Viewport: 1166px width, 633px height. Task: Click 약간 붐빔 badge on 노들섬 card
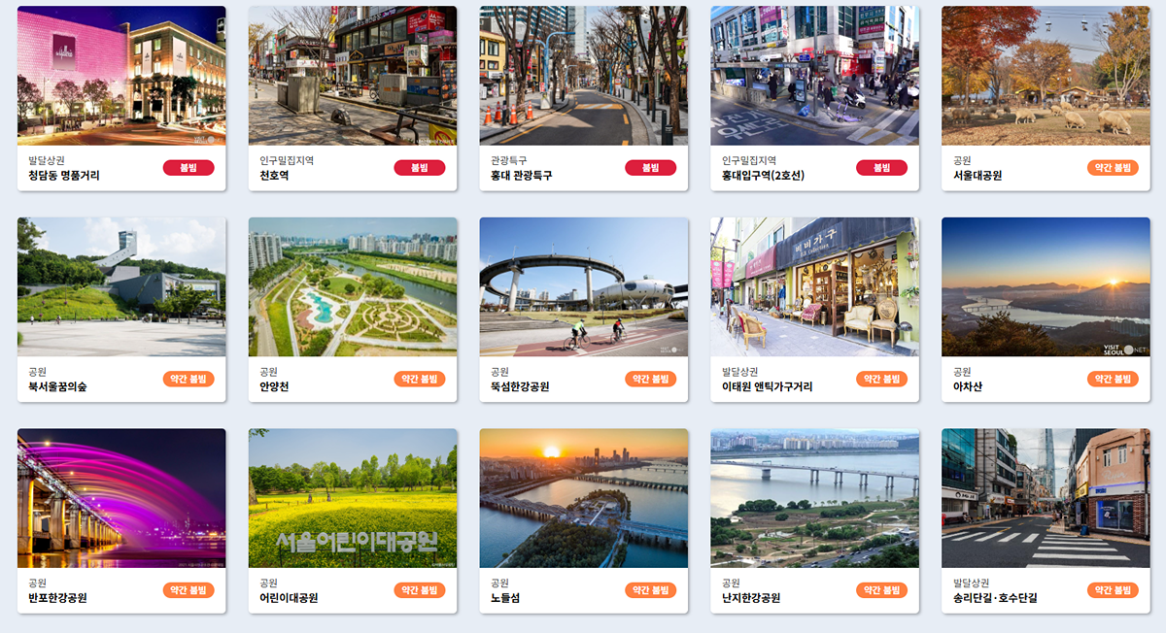pyautogui.click(x=651, y=590)
